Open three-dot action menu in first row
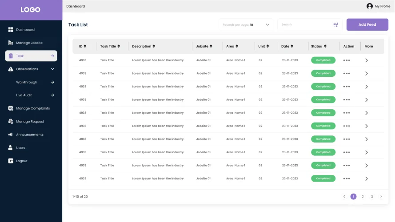395x222 pixels. (347, 60)
